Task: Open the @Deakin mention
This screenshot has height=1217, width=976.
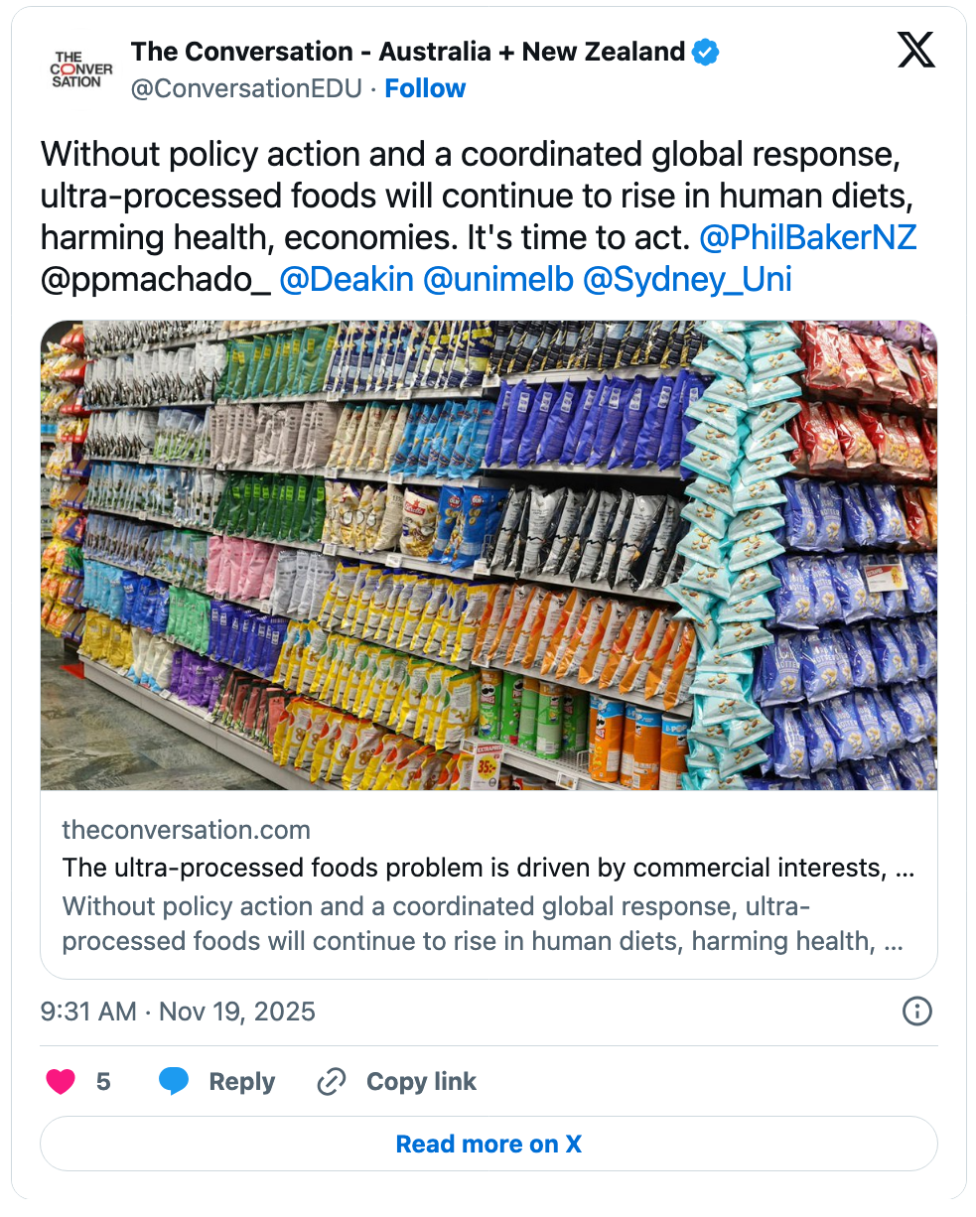Action: pyautogui.click(x=347, y=280)
